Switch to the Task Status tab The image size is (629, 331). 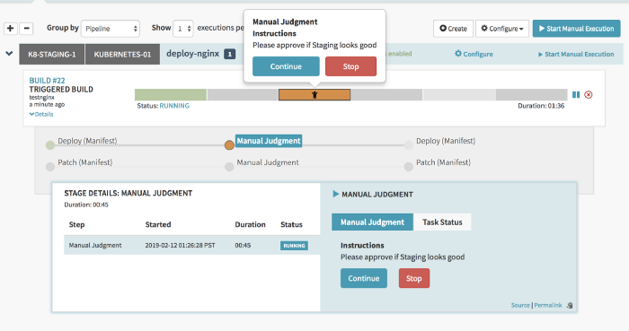[442, 222]
